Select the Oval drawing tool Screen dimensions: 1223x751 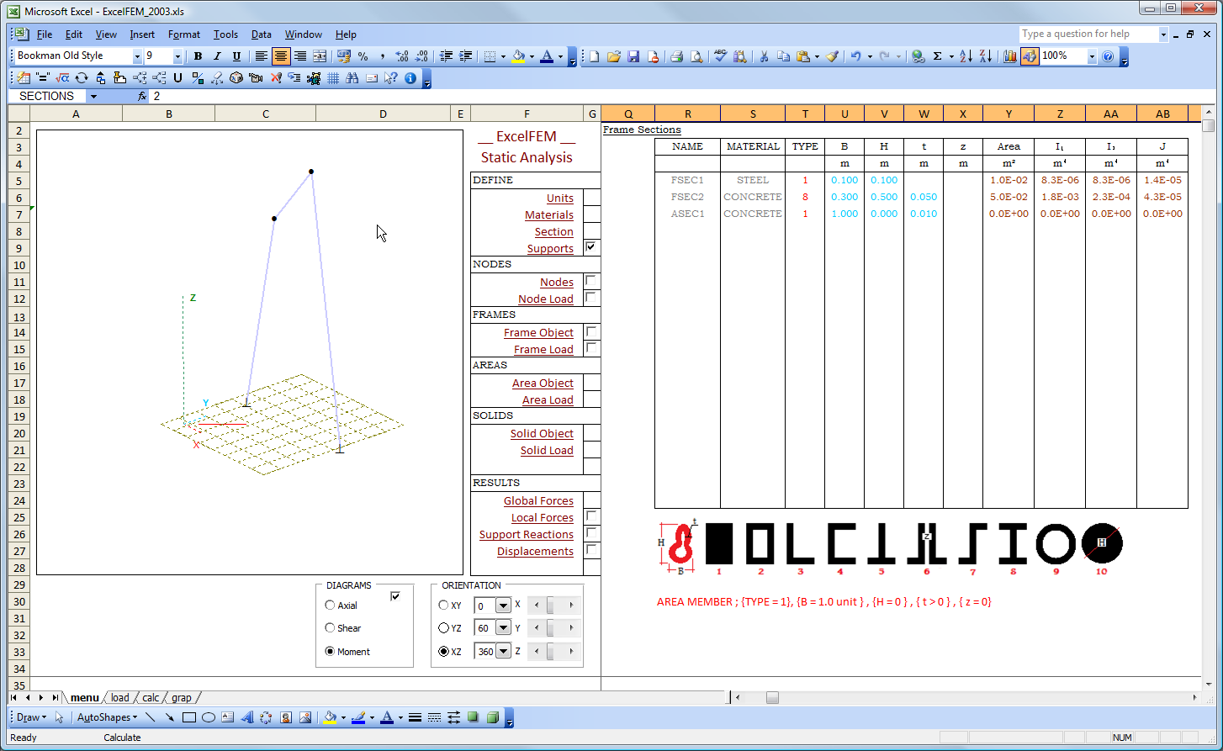[209, 717]
